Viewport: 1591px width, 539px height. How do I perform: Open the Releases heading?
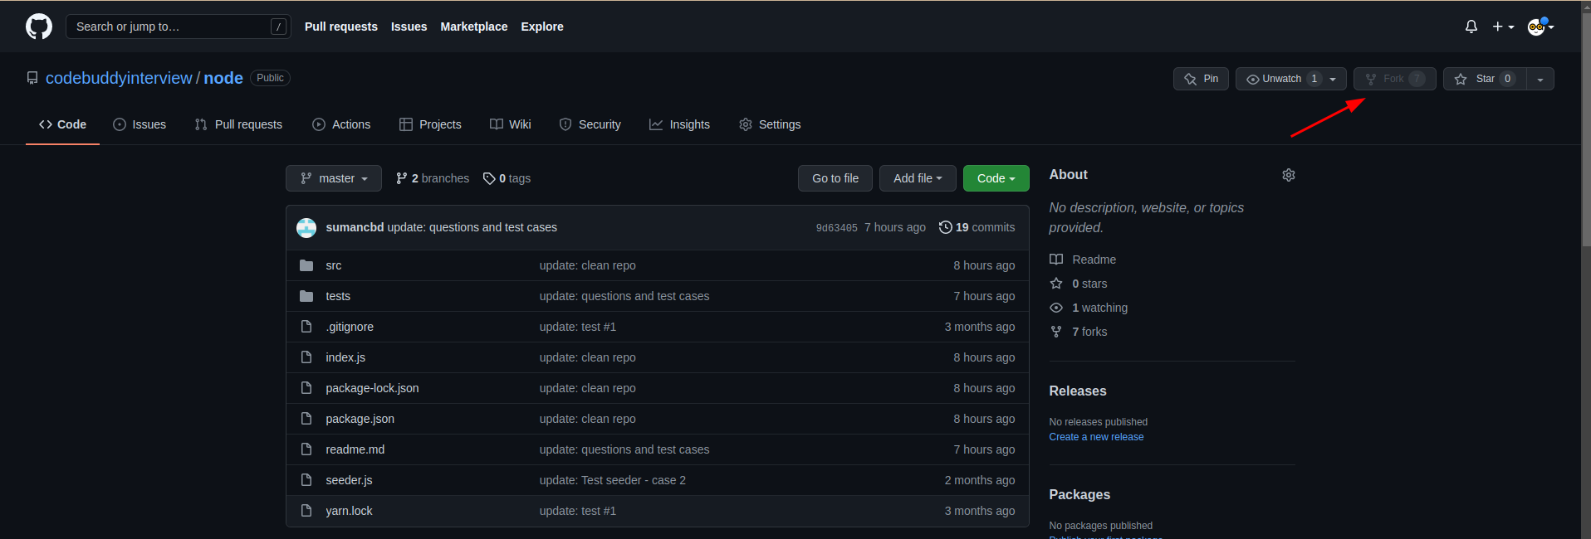click(1077, 391)
